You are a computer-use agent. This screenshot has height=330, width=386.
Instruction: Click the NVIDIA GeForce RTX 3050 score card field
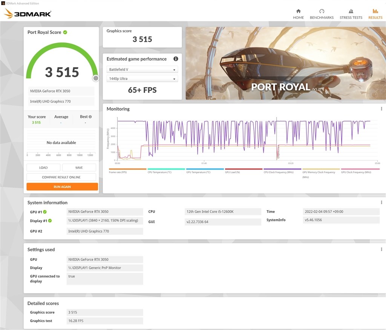click(x=61, y=91)
